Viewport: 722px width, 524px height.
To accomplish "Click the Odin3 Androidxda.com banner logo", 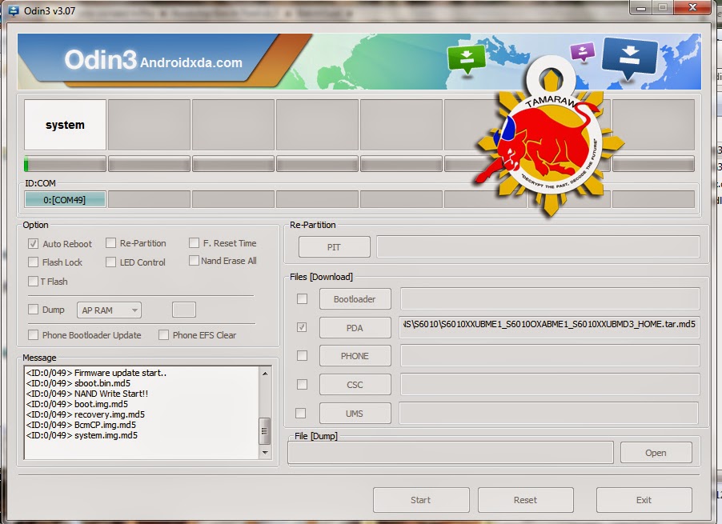I will [154, 60].
